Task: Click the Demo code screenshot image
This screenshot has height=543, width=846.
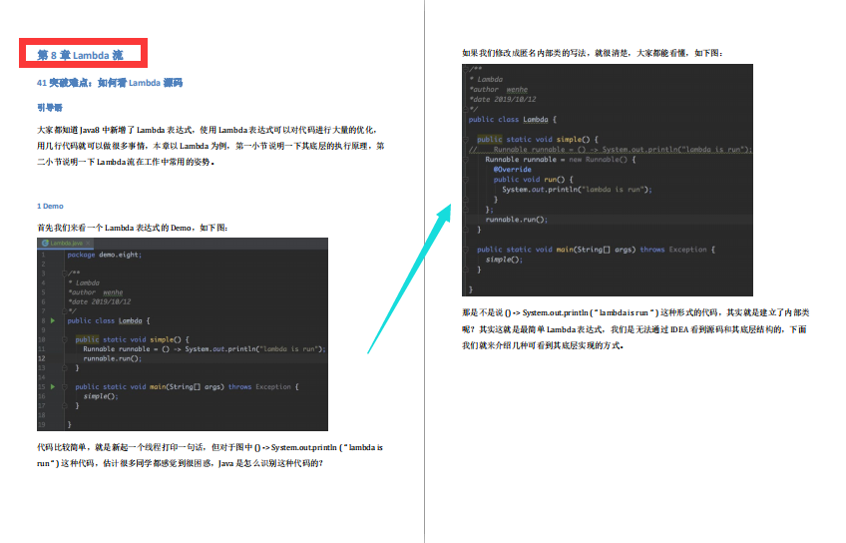Action: tap(183, 334)
